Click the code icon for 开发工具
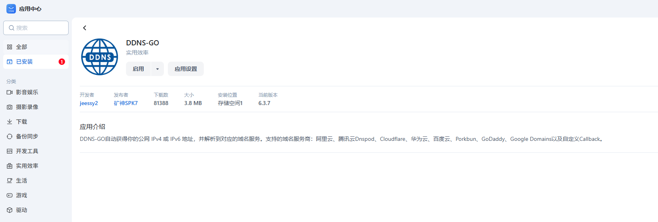The image size is (658, 222). point(10,151)
